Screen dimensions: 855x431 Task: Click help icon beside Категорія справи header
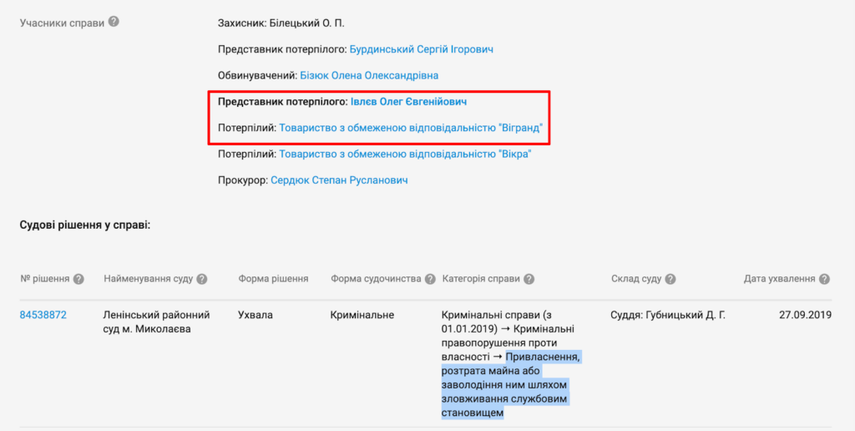(x=529, y=279)
